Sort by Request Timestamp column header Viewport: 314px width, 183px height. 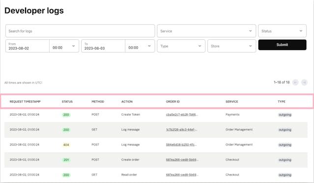[25, 102]
